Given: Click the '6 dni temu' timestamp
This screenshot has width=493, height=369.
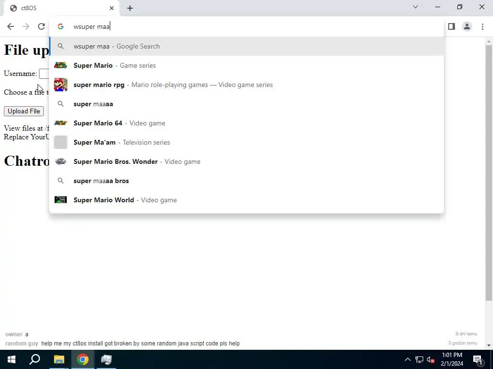Looking at the screenshot, I should click(x=466, y=334).
